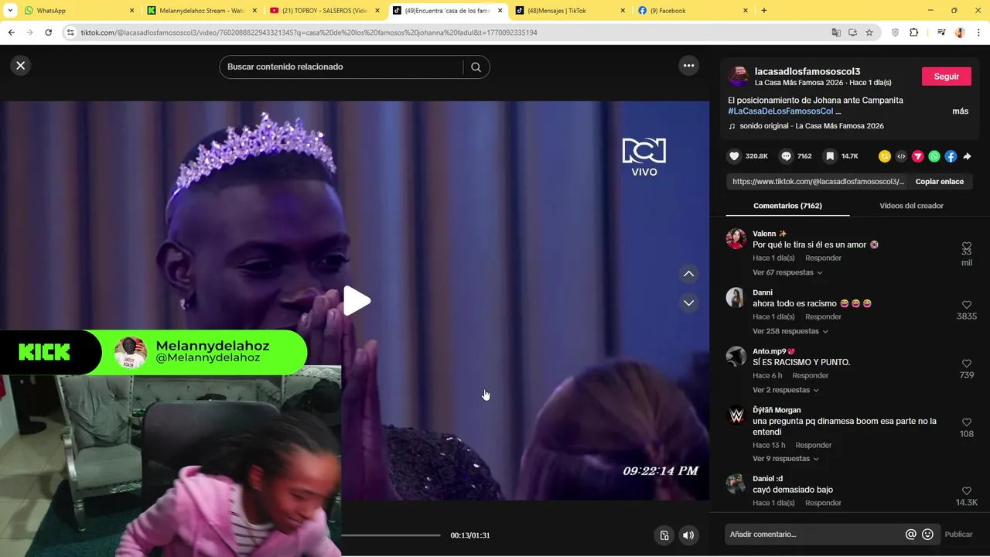Seek along the video progress bar
Screen dimensions: 990x557
[391, 535]
